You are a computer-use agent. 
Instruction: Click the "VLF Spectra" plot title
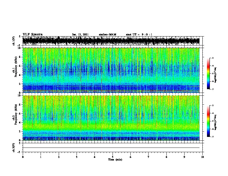click(x=33, y=35)
